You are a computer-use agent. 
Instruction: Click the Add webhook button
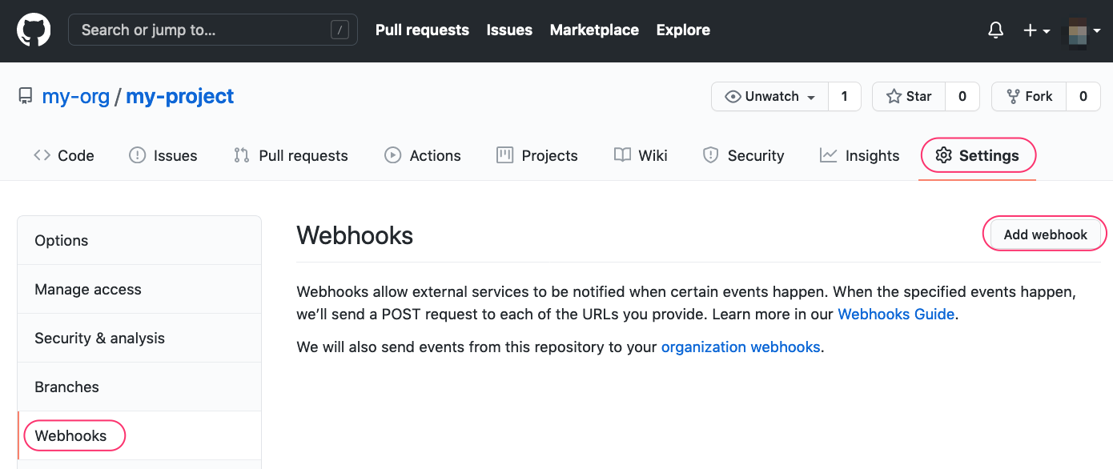[1045, 234]
